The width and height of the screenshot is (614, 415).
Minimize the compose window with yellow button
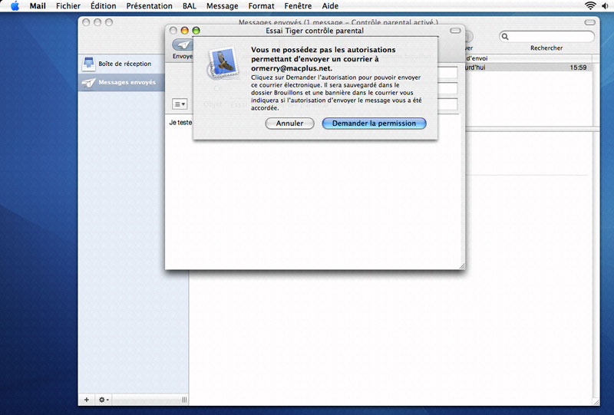(x=184, y=31)
